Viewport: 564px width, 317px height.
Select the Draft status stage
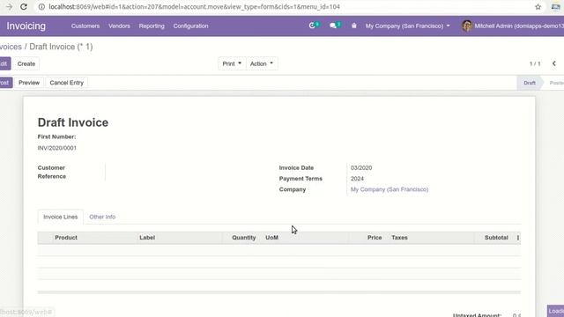click(x=529, y=83)
